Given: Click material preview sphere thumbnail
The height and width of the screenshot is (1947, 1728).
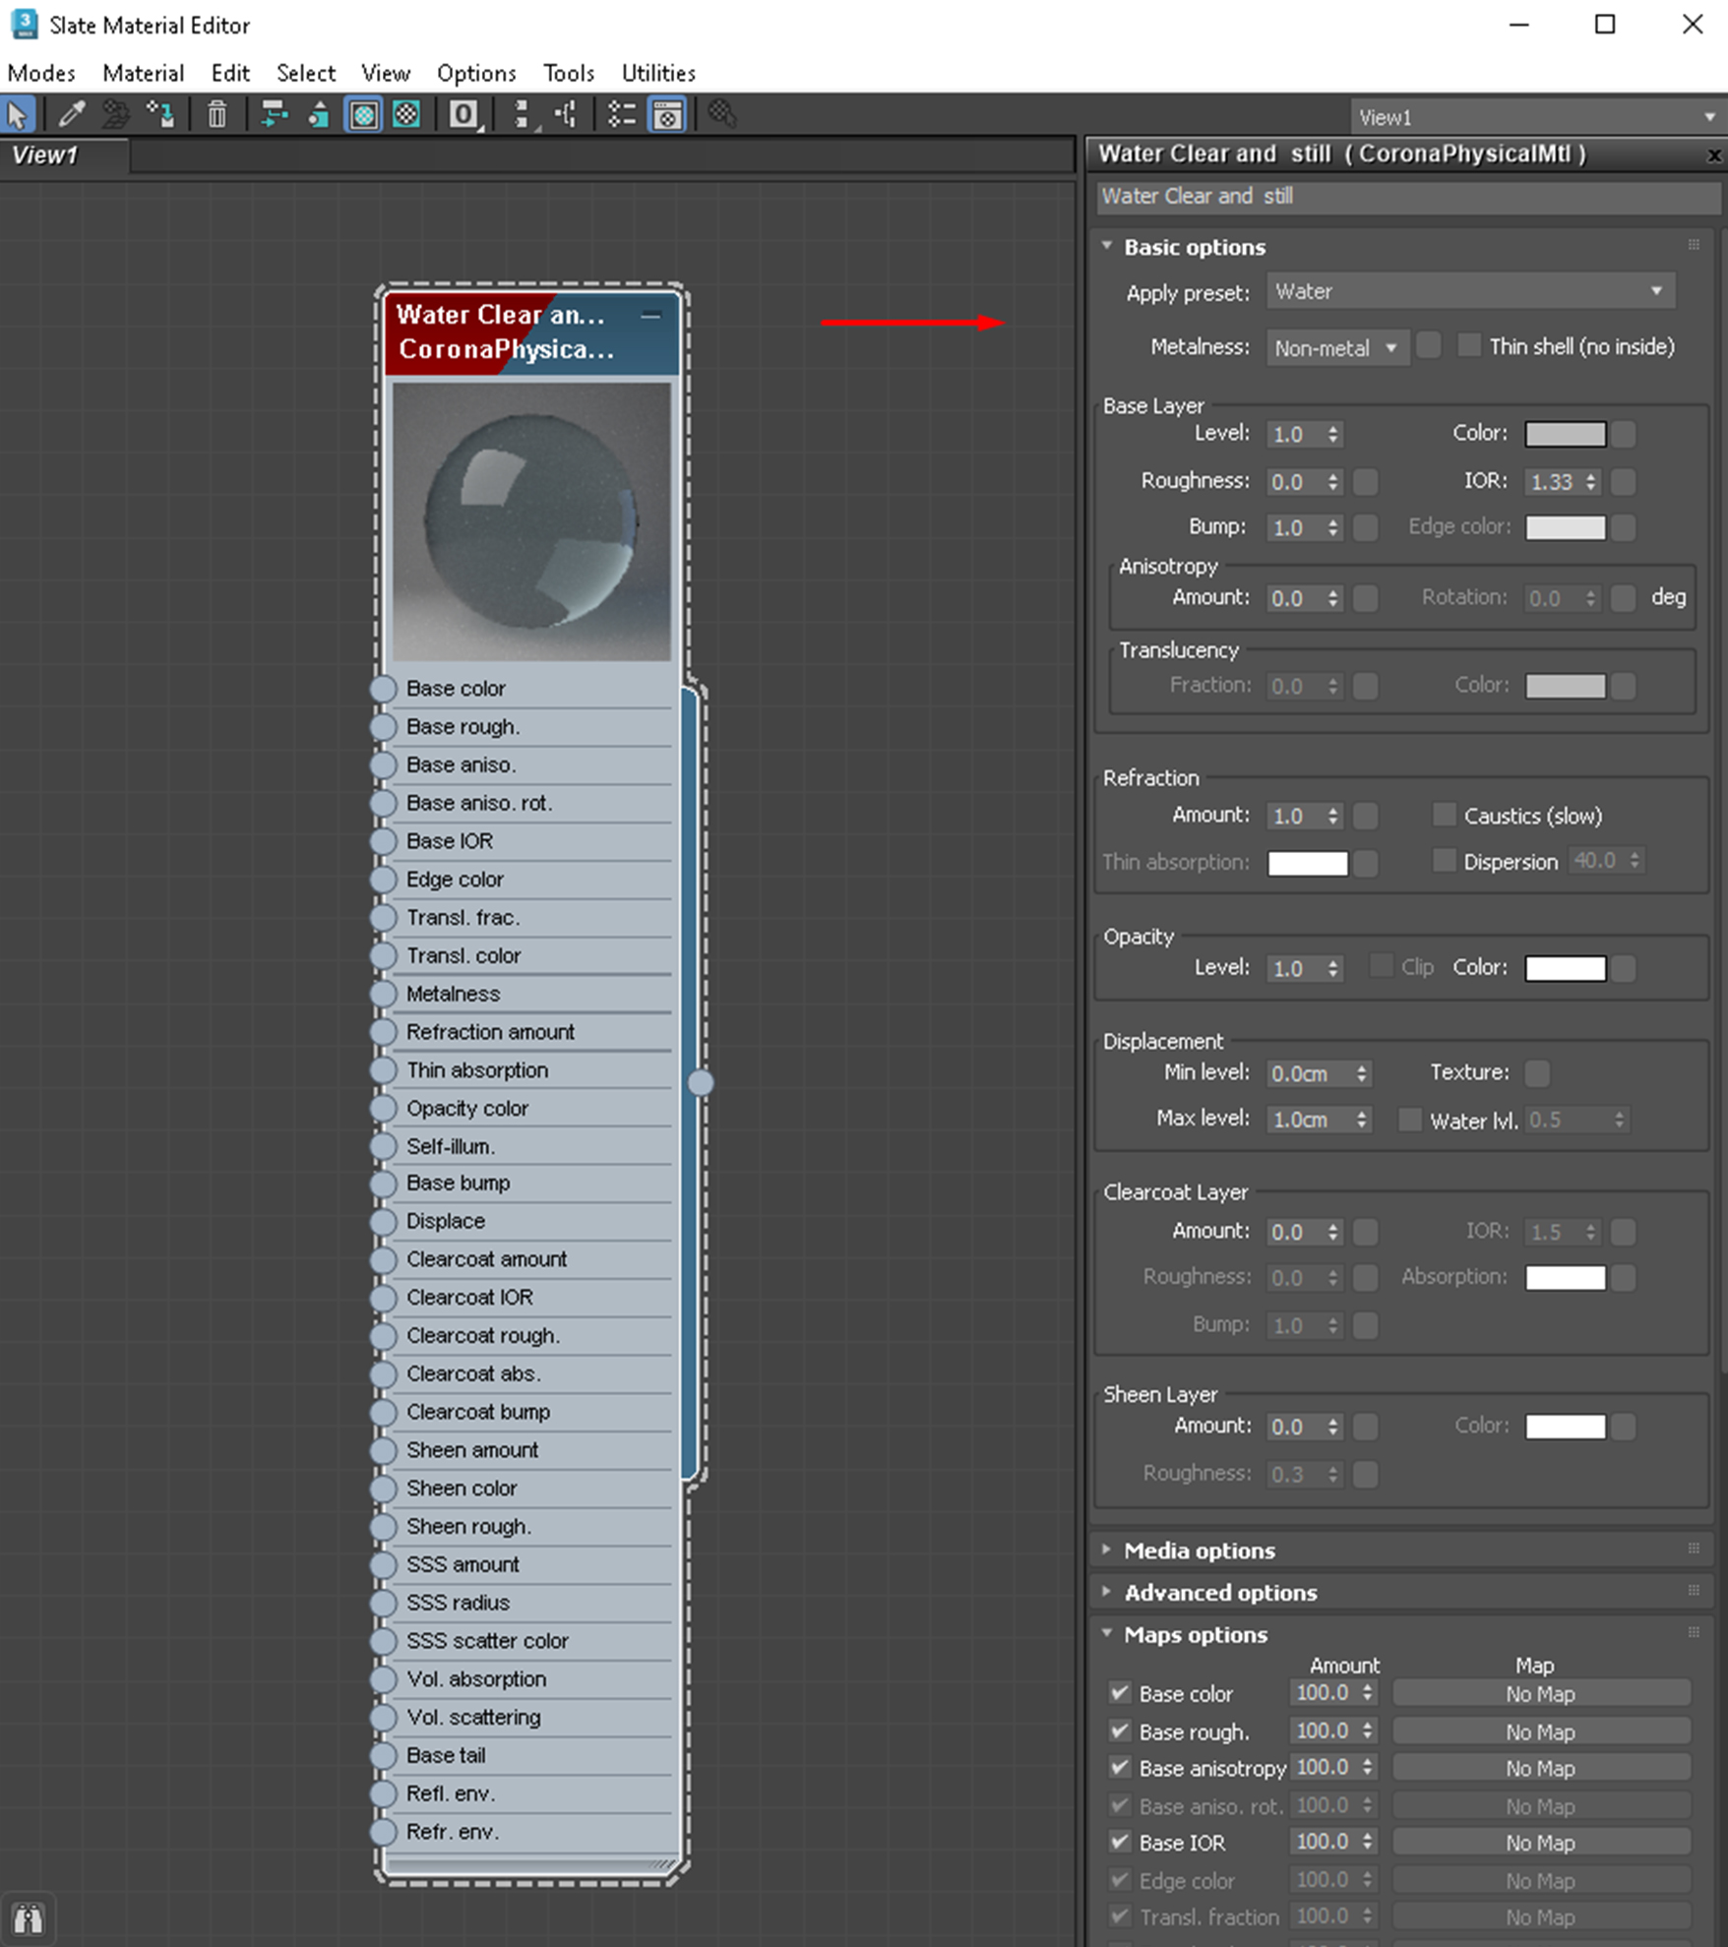Looking at the screenshot, I should coord(531,521).
